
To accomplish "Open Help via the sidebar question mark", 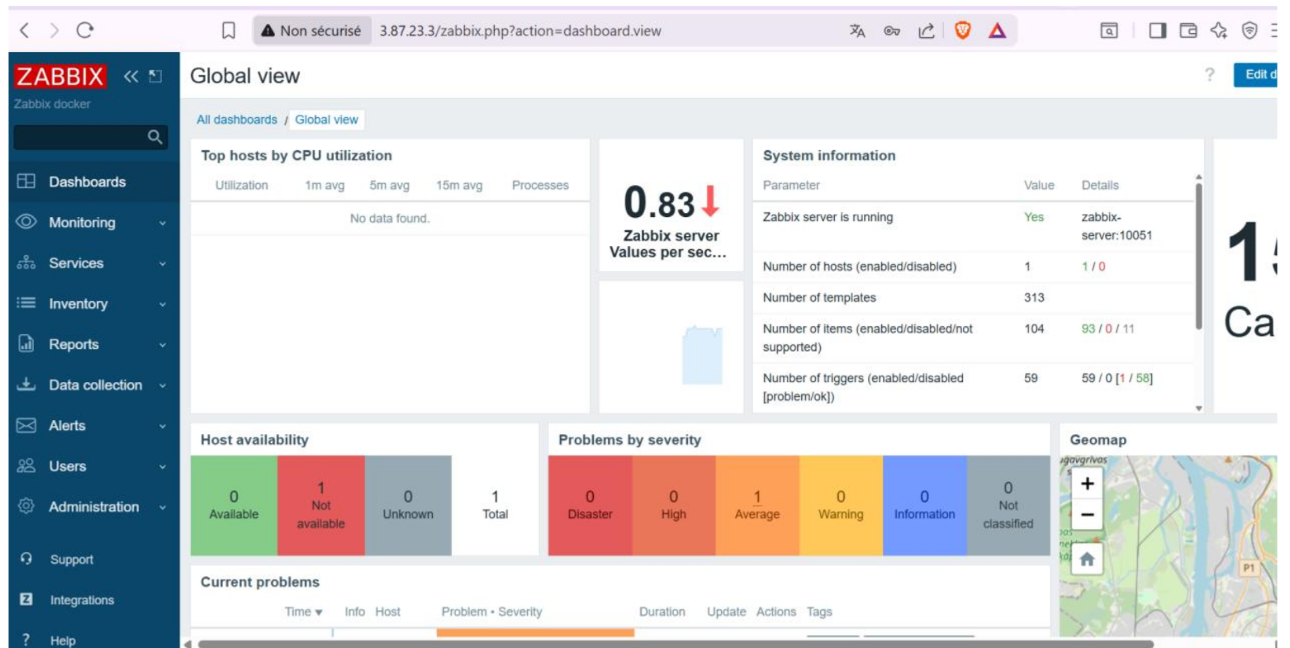I will point(26,640).
